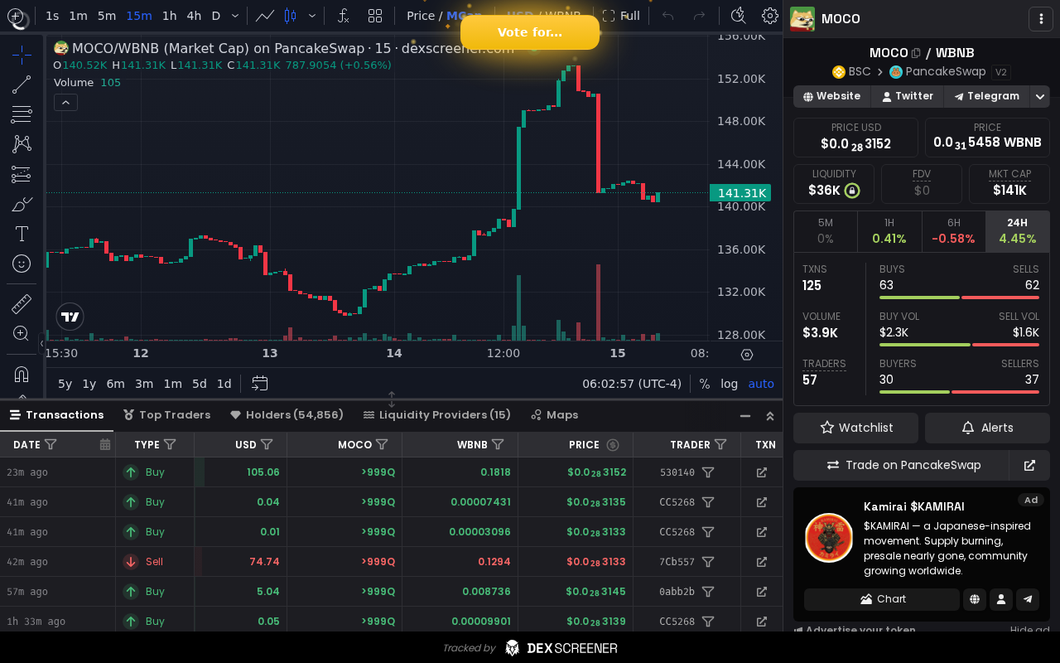Expand more social links dropdown
This screenshot has width=1060, height=663.
(1040, 97)
